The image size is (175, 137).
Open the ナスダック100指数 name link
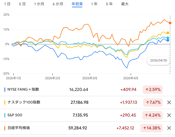(24, 102)
